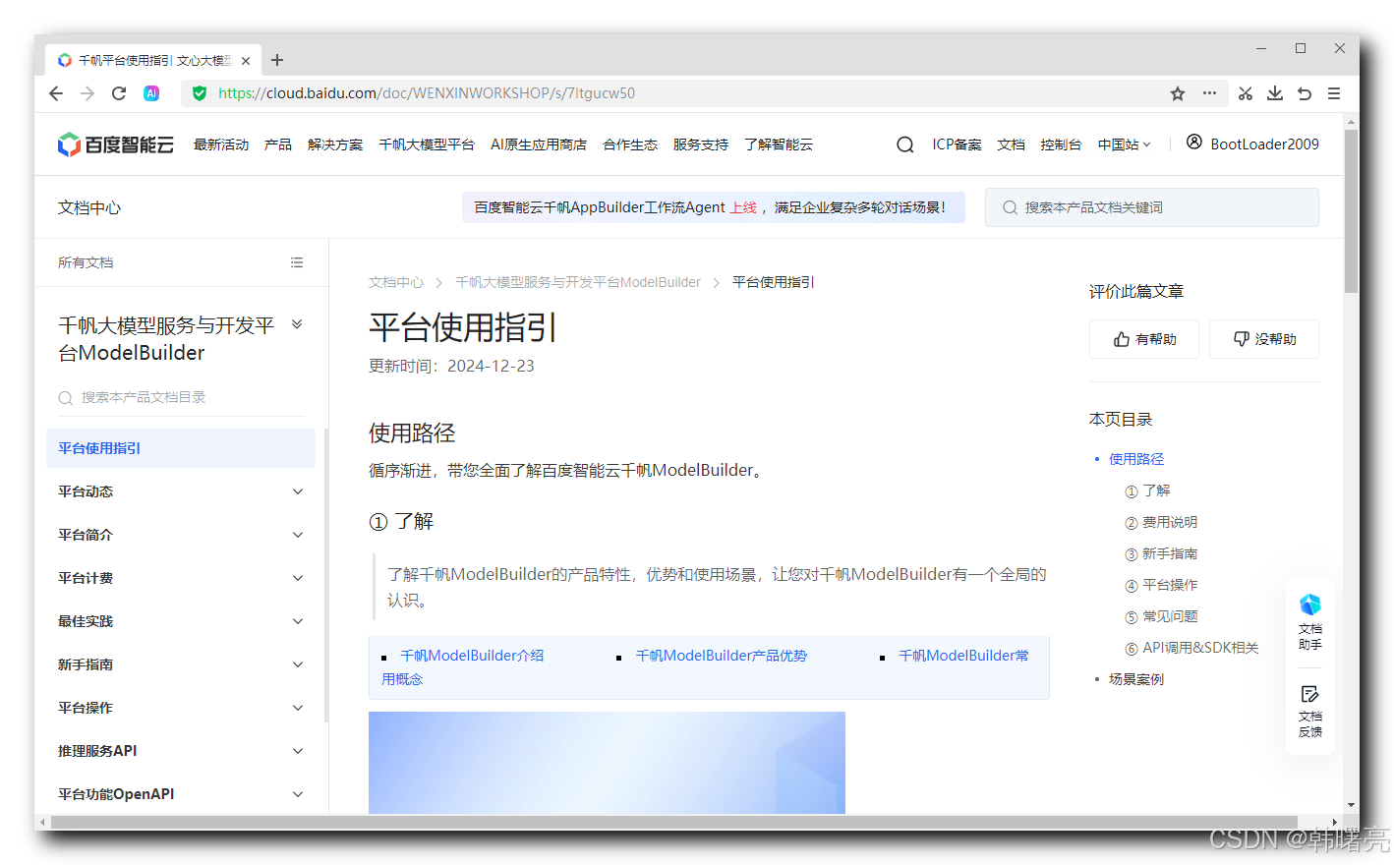Click the 没帮助 thumbs-down button

point(1264,339)
